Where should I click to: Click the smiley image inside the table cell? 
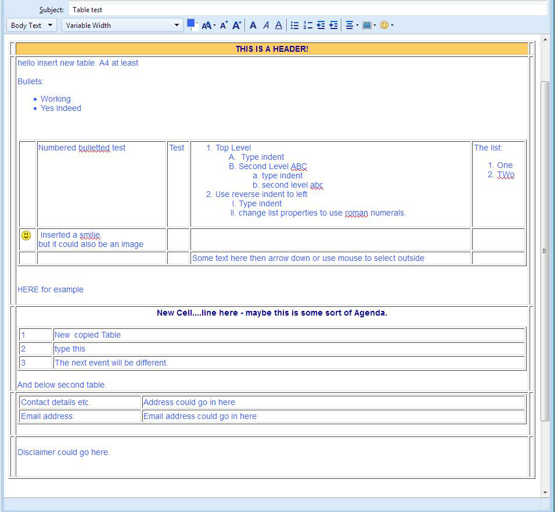click(27, 235)
